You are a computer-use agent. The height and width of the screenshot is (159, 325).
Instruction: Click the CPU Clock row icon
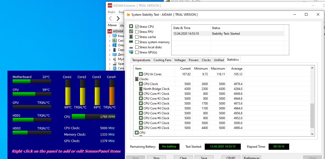pos(141,84)
